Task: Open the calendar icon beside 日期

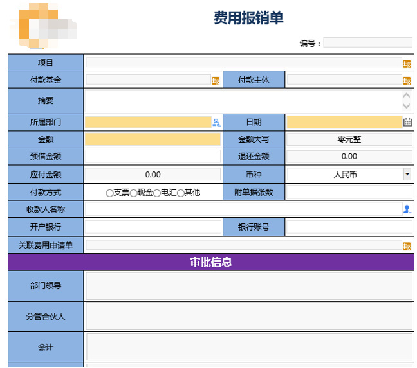Action: coord(407,122)
